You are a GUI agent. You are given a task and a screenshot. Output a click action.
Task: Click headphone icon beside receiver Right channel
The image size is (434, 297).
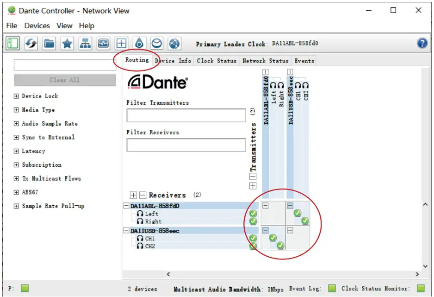coord(140,221)
